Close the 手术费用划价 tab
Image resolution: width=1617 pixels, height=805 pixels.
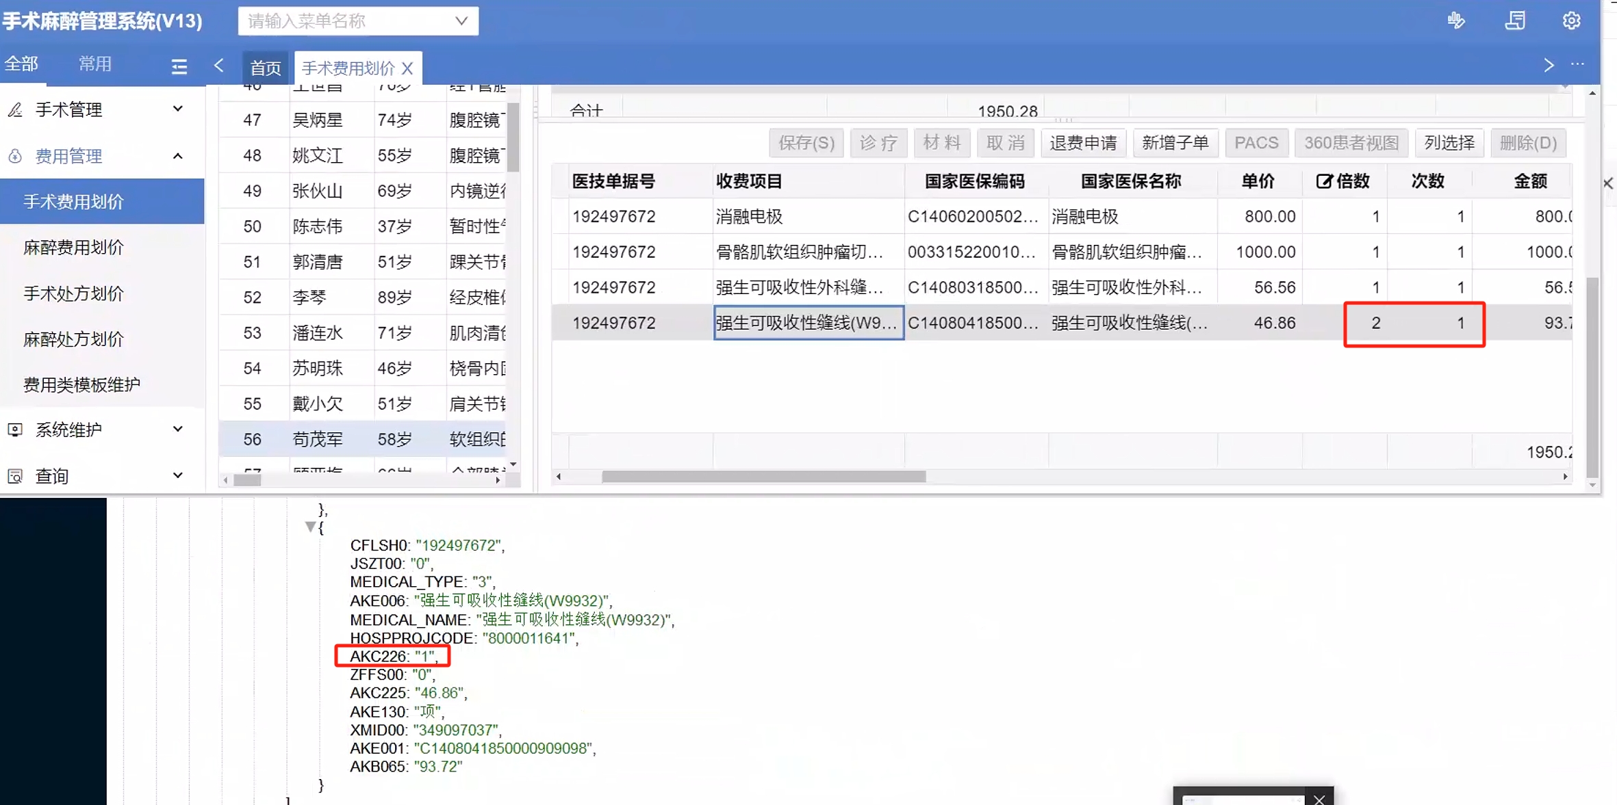pos(407,68)
